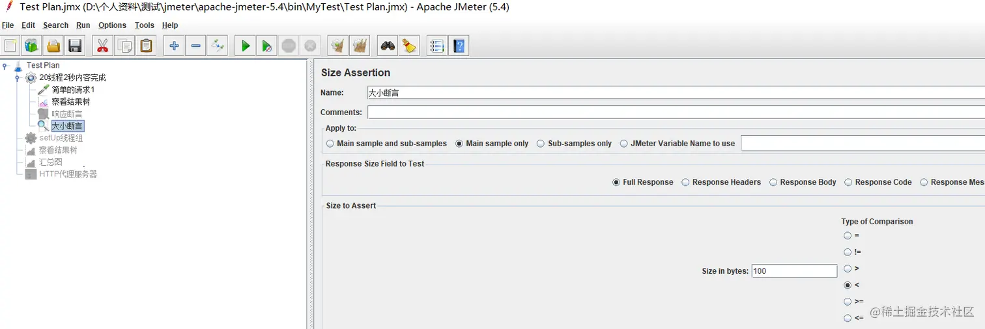Click the Clear All brooms icon
The width and height of the screenshot is (985, 329).
[x=360, y=46]
